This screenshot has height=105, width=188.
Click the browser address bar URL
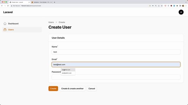pyautogui.click(x=31, y=6)
